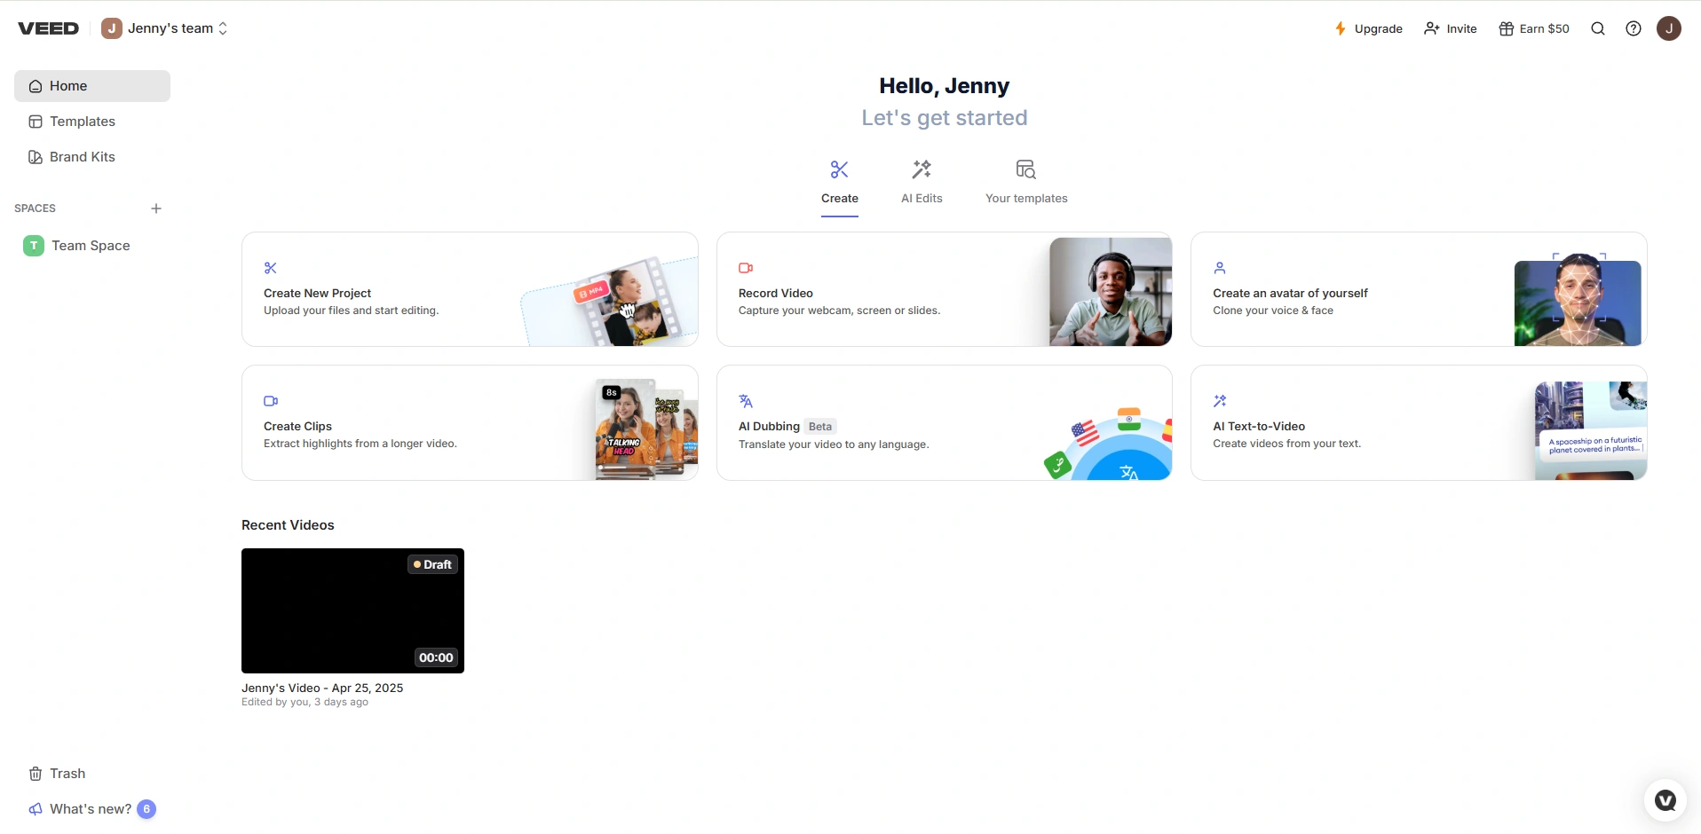This screenshot has height=834, width=1701.
Task: Click the translate icon on AI Dubbing
Action: click(746, 401)
